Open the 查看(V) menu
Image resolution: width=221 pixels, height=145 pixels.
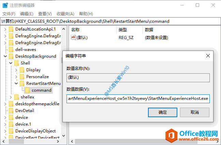[x=45, y=14]
